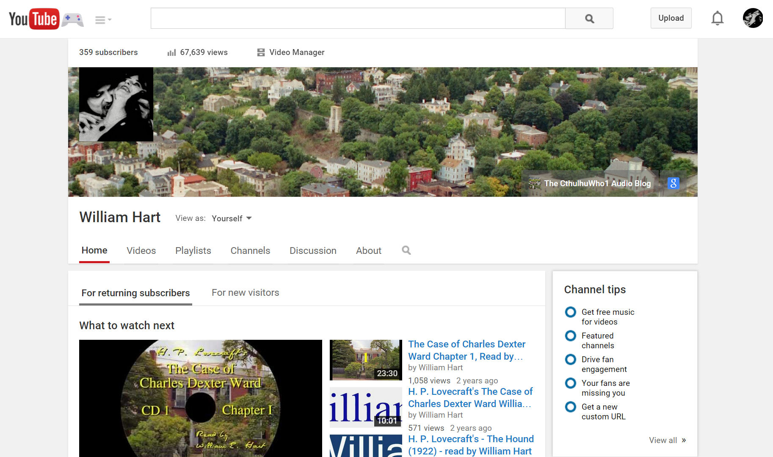The height and width of the screenshot is (457, 773).
Task: Expand the 'View as: Yourself' dropdown
Action: 232,218
